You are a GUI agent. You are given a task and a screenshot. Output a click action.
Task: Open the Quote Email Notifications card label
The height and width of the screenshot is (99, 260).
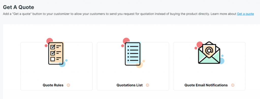206,85
